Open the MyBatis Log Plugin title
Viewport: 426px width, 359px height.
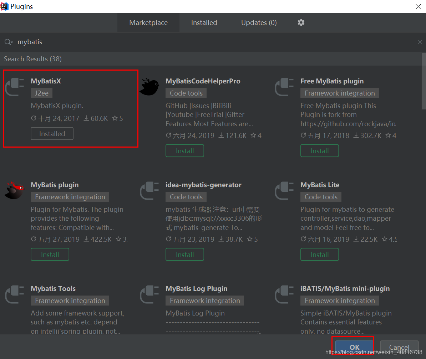tap(197, 288)
